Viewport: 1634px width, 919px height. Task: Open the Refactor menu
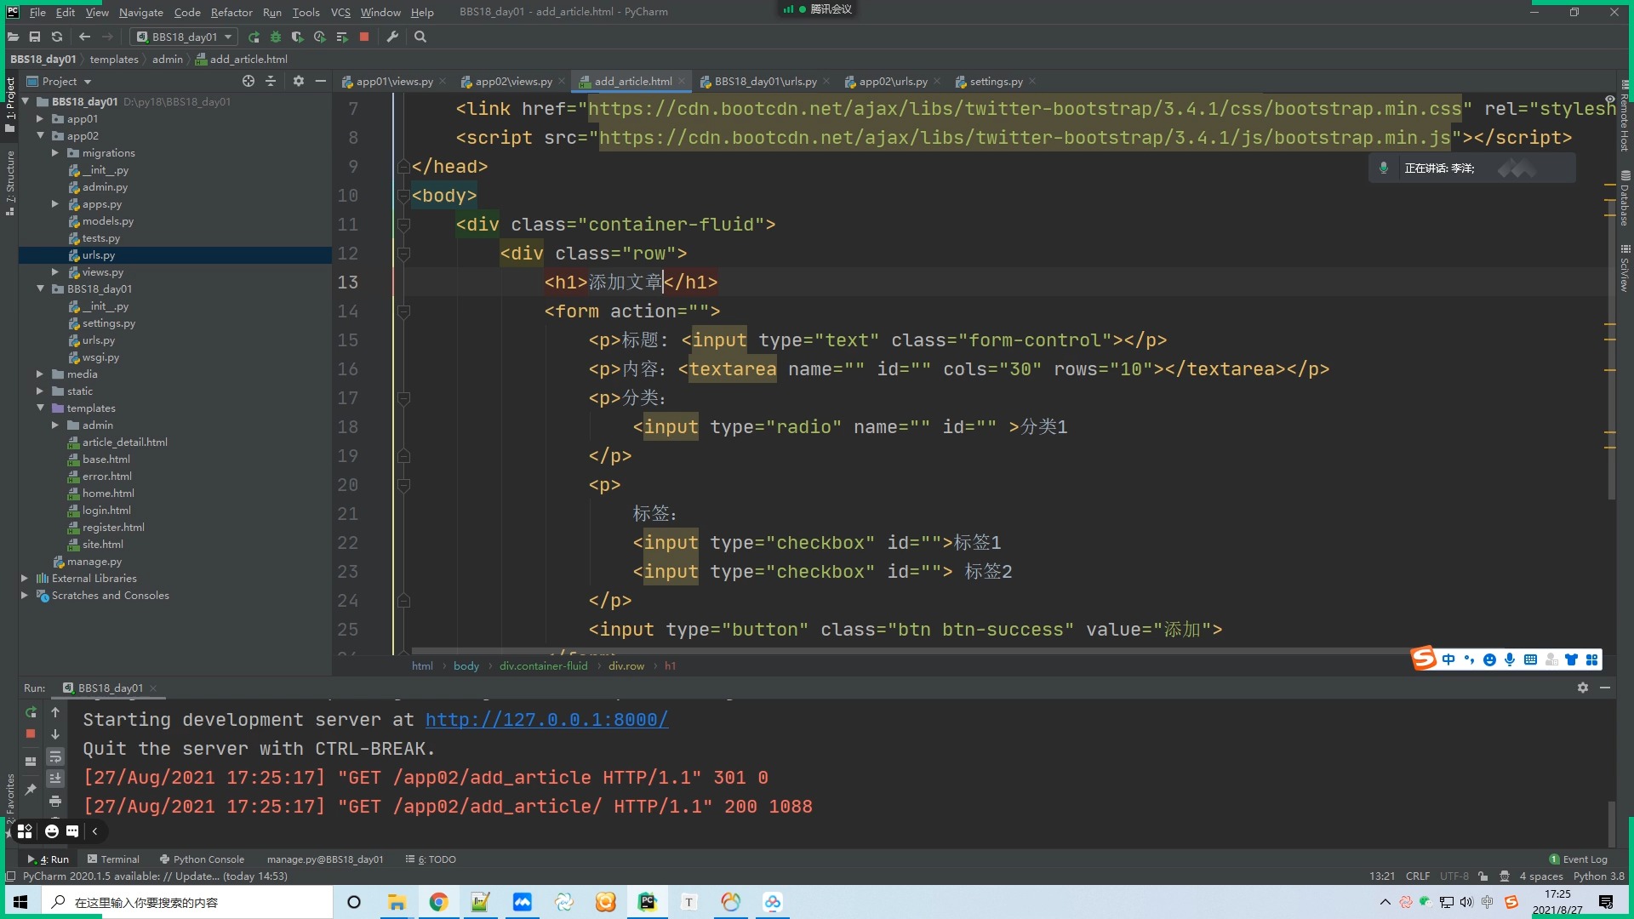(231, 12)
